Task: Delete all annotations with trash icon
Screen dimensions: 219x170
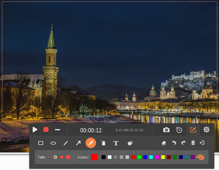Action: [x=193, y=143]
